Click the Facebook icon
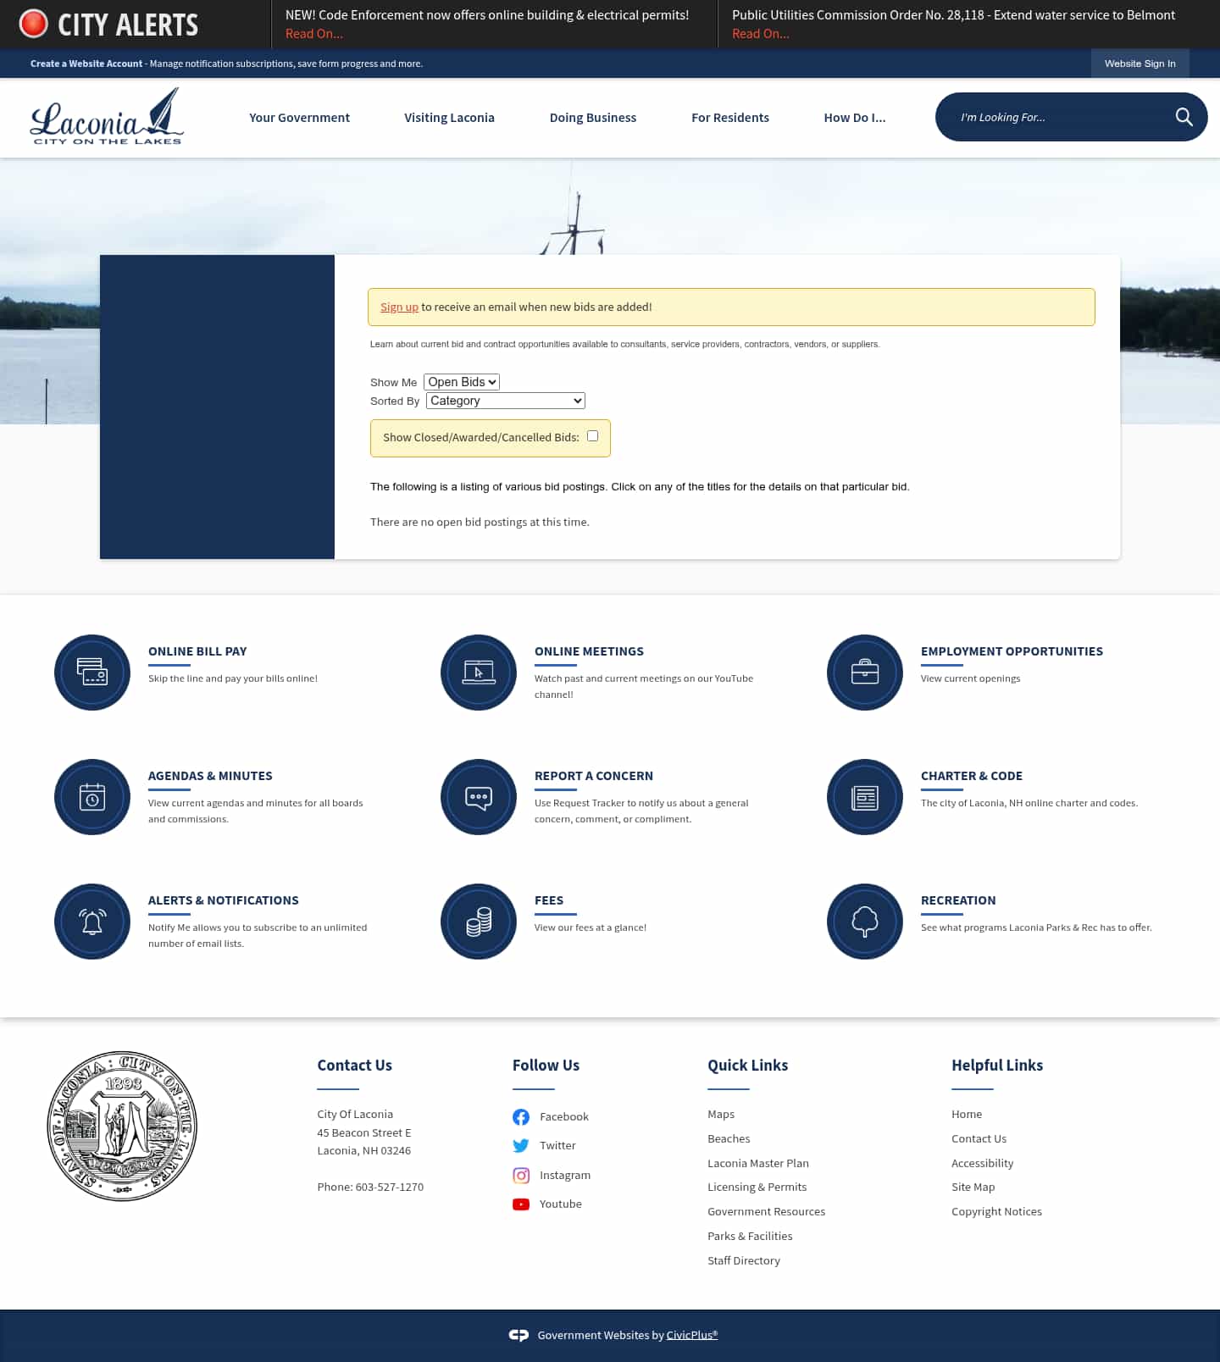Screen dimensions: 1220x1362 tap(521, 1117)
